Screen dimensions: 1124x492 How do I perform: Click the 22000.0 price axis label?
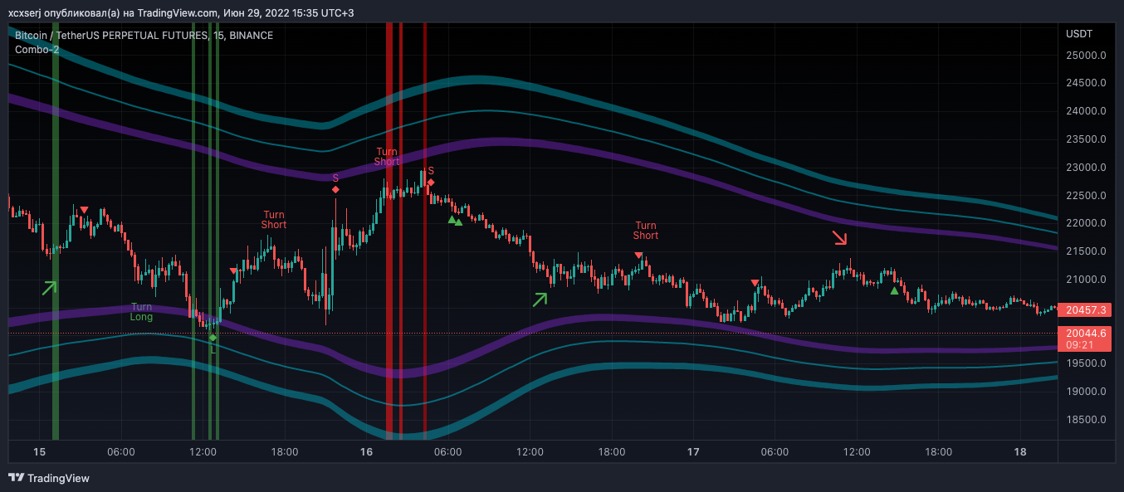click(x=1086, y=223)
